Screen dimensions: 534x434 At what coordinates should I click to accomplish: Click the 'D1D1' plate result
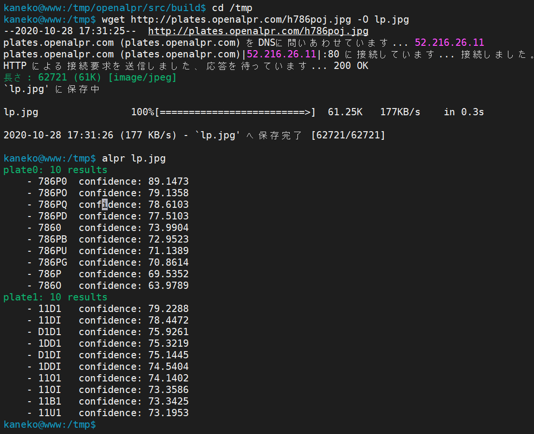pyautogui.click(x=50, y=332)
